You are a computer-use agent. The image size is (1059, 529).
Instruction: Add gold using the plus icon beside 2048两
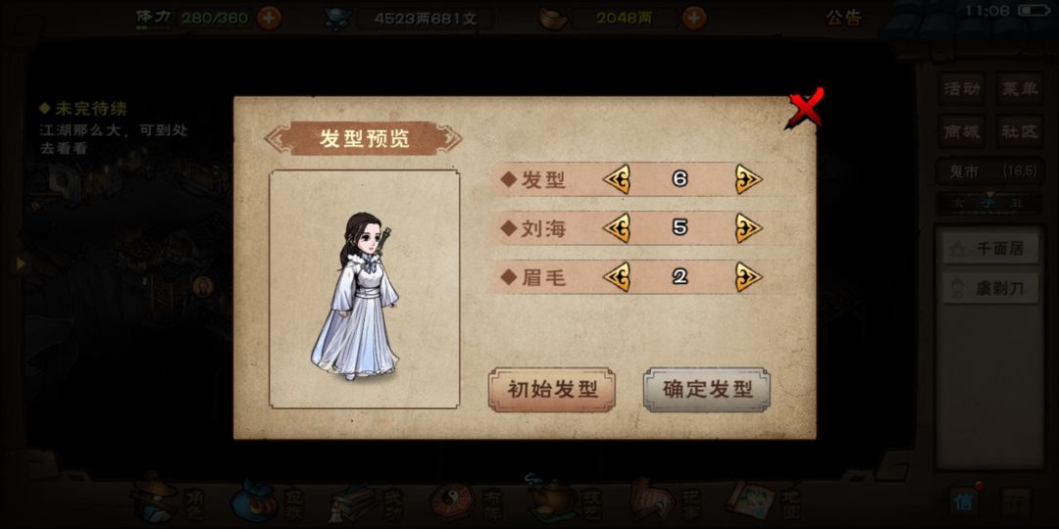click(694, 18)
